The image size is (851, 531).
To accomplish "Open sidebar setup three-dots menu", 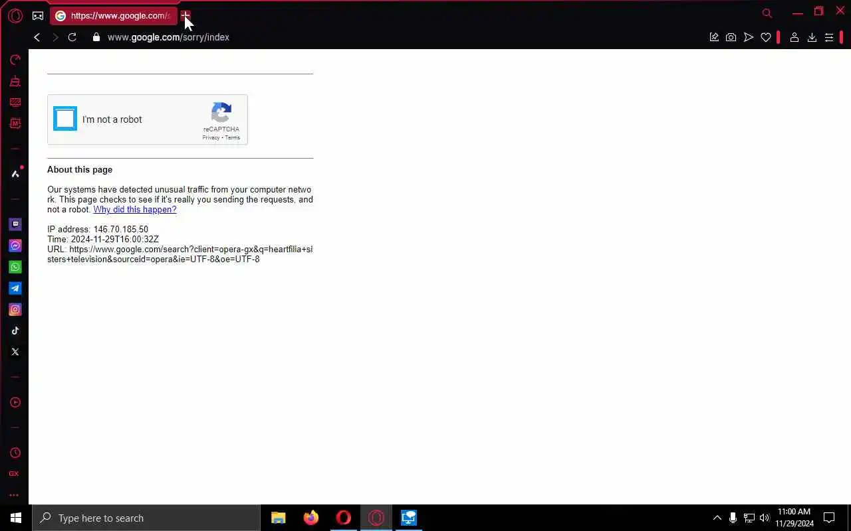I will 14,495.
